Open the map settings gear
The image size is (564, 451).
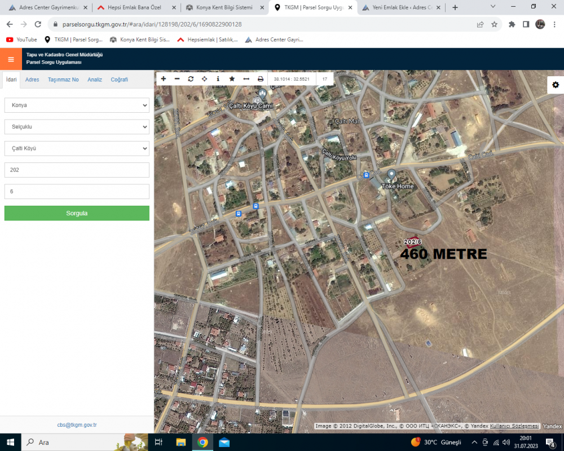pyautogui.click(x=556, y=85)
